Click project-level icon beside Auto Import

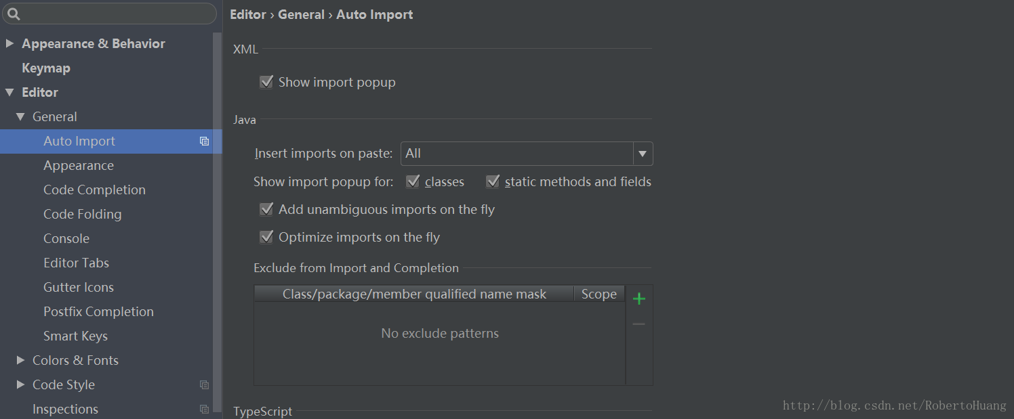204,141
